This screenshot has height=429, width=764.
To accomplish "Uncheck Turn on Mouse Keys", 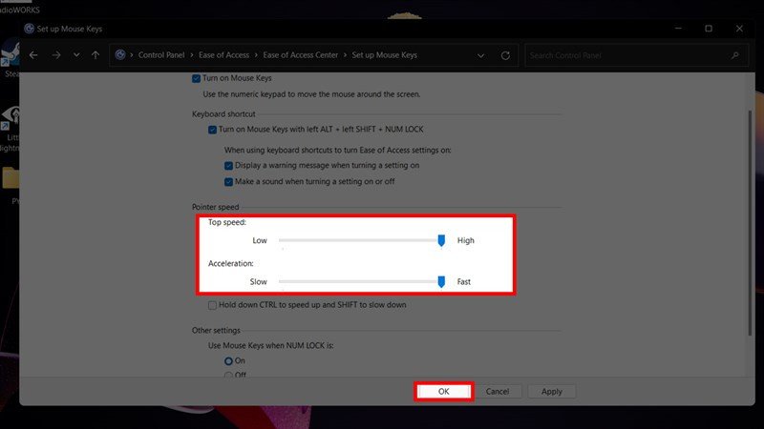I will 197,77.
